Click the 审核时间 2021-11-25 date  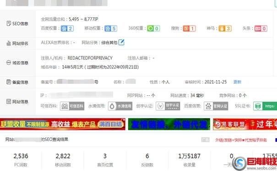[x=216, y=82]
